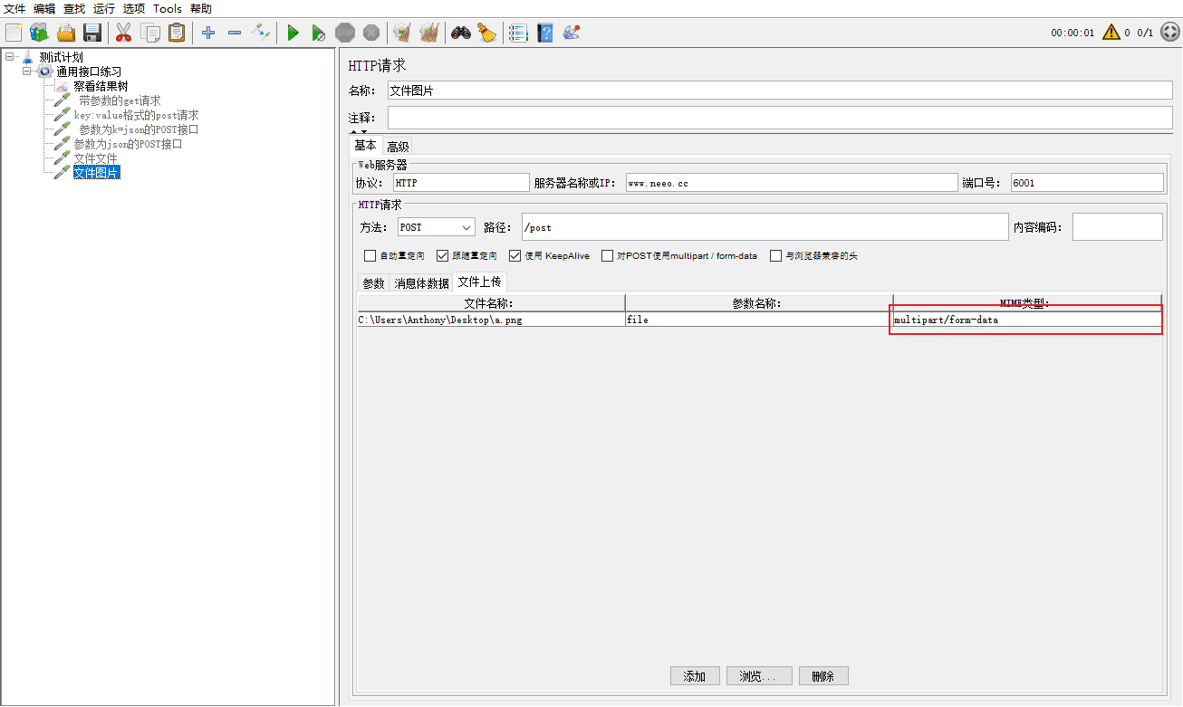The width and height of the screenshot is (1183, 707).
Task: Click the Add plus toolbar icon
Action: (208, 33)
